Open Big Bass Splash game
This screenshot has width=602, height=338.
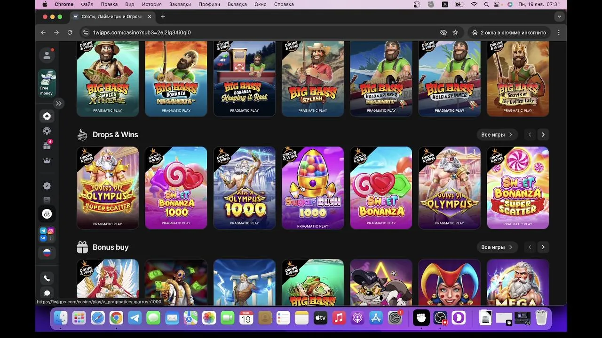pyautogui.click(x=313, y=79)
